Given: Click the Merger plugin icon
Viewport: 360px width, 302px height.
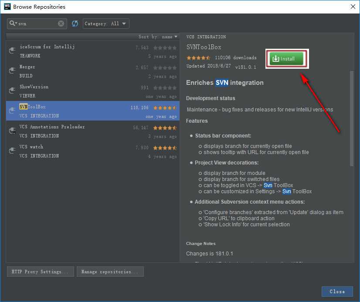Looking at the screenshot, I should pyautogui.click(x=12, y=70).
